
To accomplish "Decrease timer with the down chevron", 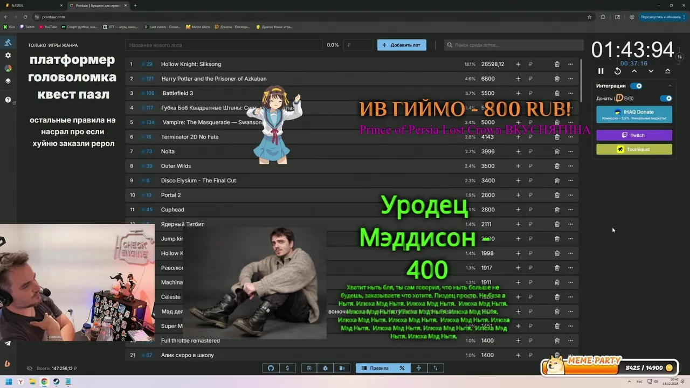I will point(651,71).
